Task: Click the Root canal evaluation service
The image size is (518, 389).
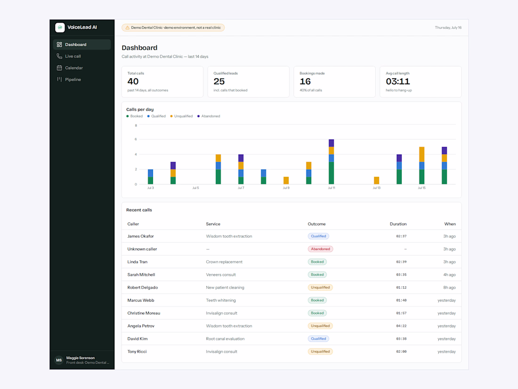Action: click(x=225, y=339)
